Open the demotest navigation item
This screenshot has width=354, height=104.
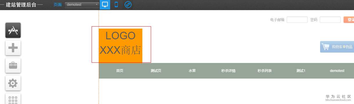(x=337, y=71)
